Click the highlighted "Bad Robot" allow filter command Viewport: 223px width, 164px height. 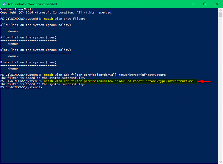point(118,81)
